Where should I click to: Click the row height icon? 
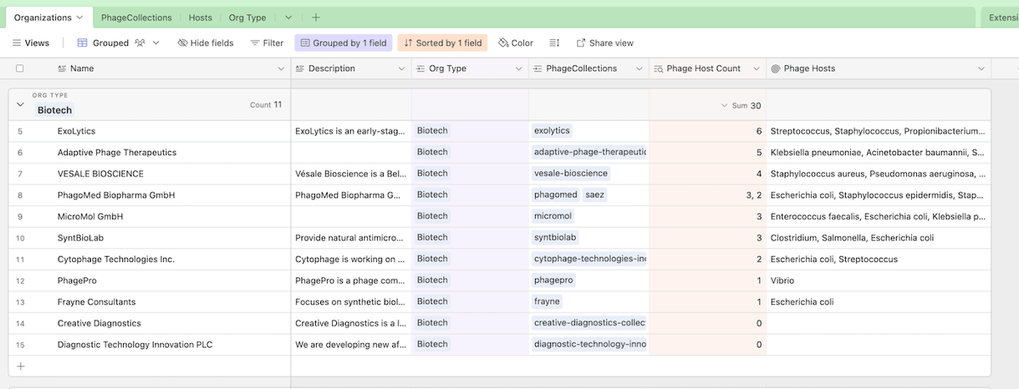coord(555,43)
